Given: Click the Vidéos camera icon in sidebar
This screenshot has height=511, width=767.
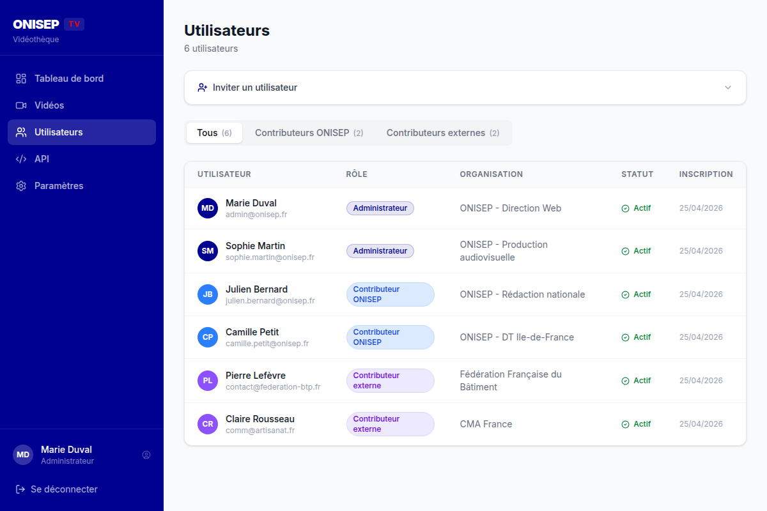Looking at the screenshot, I should click(x=21, y=105).
